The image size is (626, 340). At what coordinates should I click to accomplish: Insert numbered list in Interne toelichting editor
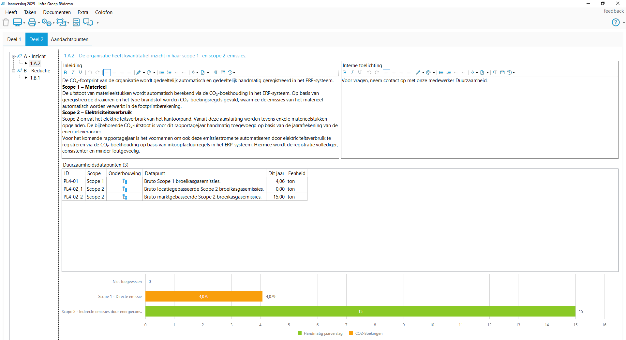[x=449, y=73]
